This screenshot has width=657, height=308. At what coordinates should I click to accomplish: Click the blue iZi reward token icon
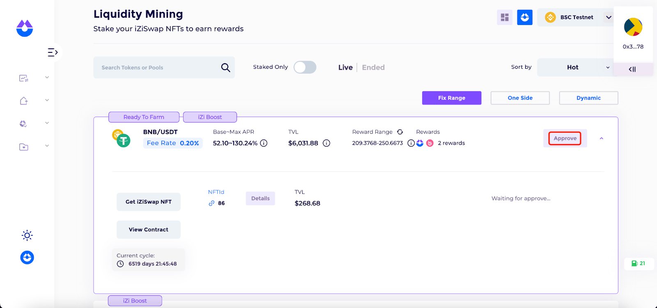tap(420, 143)
